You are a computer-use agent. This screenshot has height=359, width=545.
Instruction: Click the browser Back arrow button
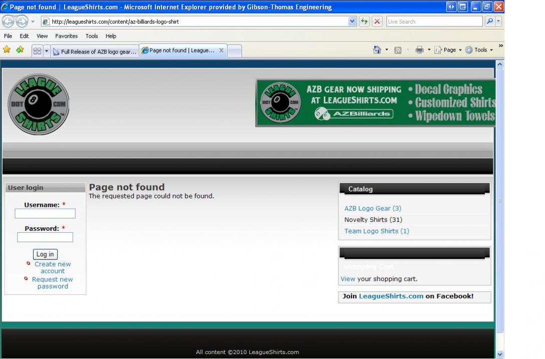pyautogui.click(x=9, y=22)
